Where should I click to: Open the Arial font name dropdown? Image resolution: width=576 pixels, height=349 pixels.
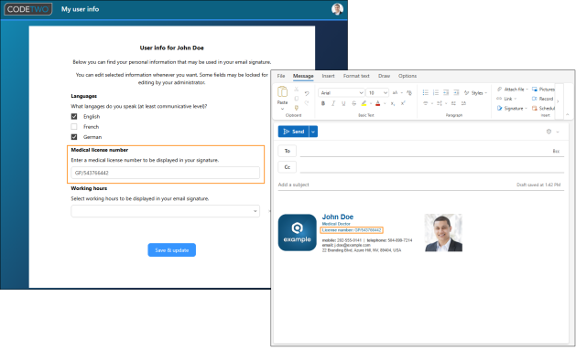click(361, 93)
